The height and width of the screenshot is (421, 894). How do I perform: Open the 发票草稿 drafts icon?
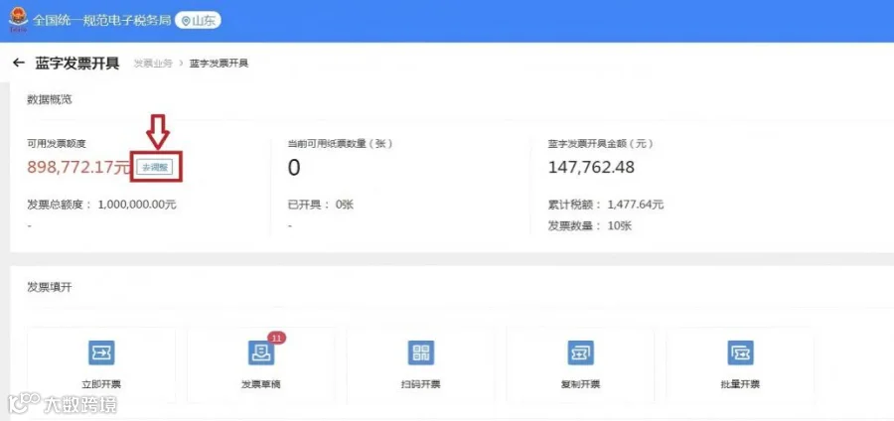pyautogui.click(x=261, y=352)
